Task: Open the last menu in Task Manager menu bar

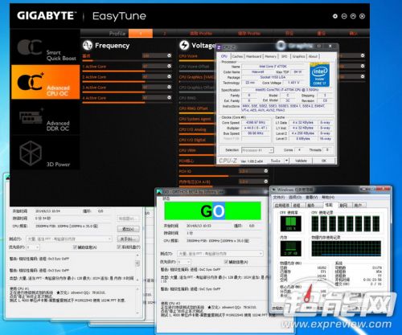Action: point(328,198)
